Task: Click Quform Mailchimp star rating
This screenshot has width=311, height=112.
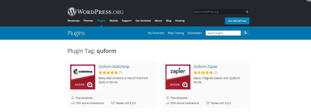Action: (108, 72)
